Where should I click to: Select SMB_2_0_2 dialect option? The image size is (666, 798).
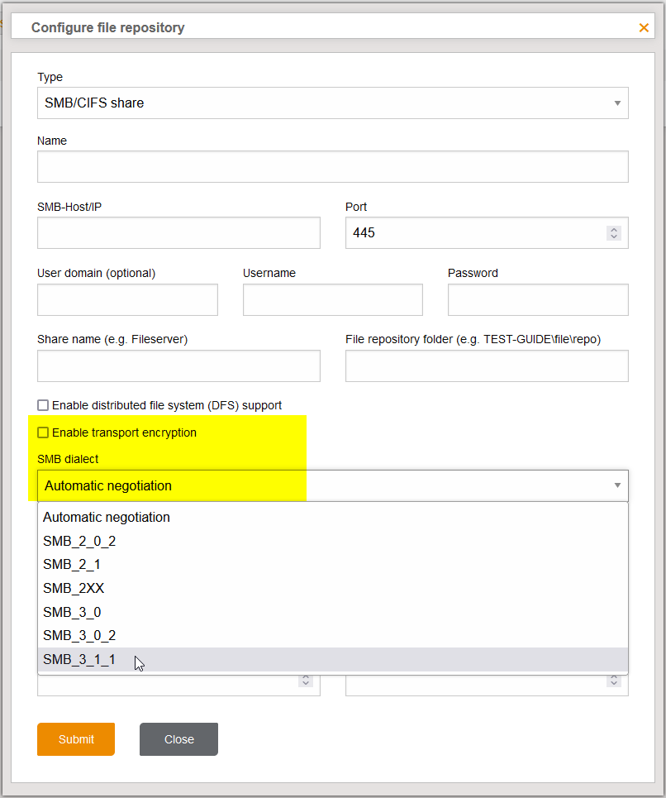point(79,541)
